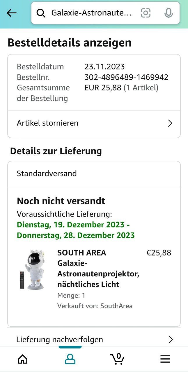Go to Home tab icon

click(23, 360)
